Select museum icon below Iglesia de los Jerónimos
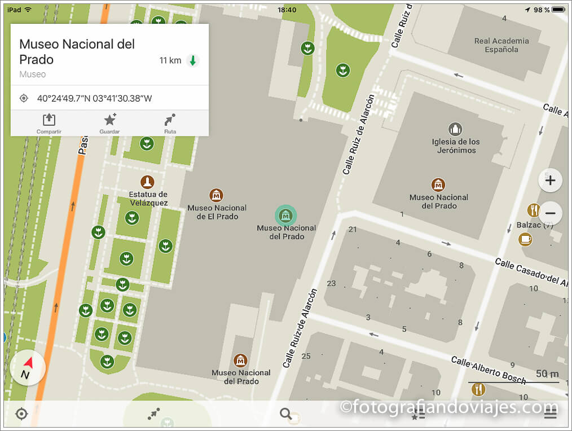 (438, 185)
